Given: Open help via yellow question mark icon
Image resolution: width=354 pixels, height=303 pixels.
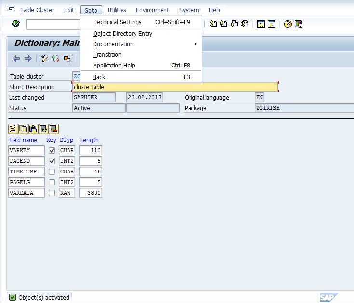Looking at the screenshot, I should coord(287,24).
